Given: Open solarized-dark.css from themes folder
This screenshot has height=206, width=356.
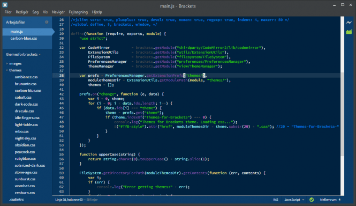Looking at the screenshot, I should (x=30, y=165).
